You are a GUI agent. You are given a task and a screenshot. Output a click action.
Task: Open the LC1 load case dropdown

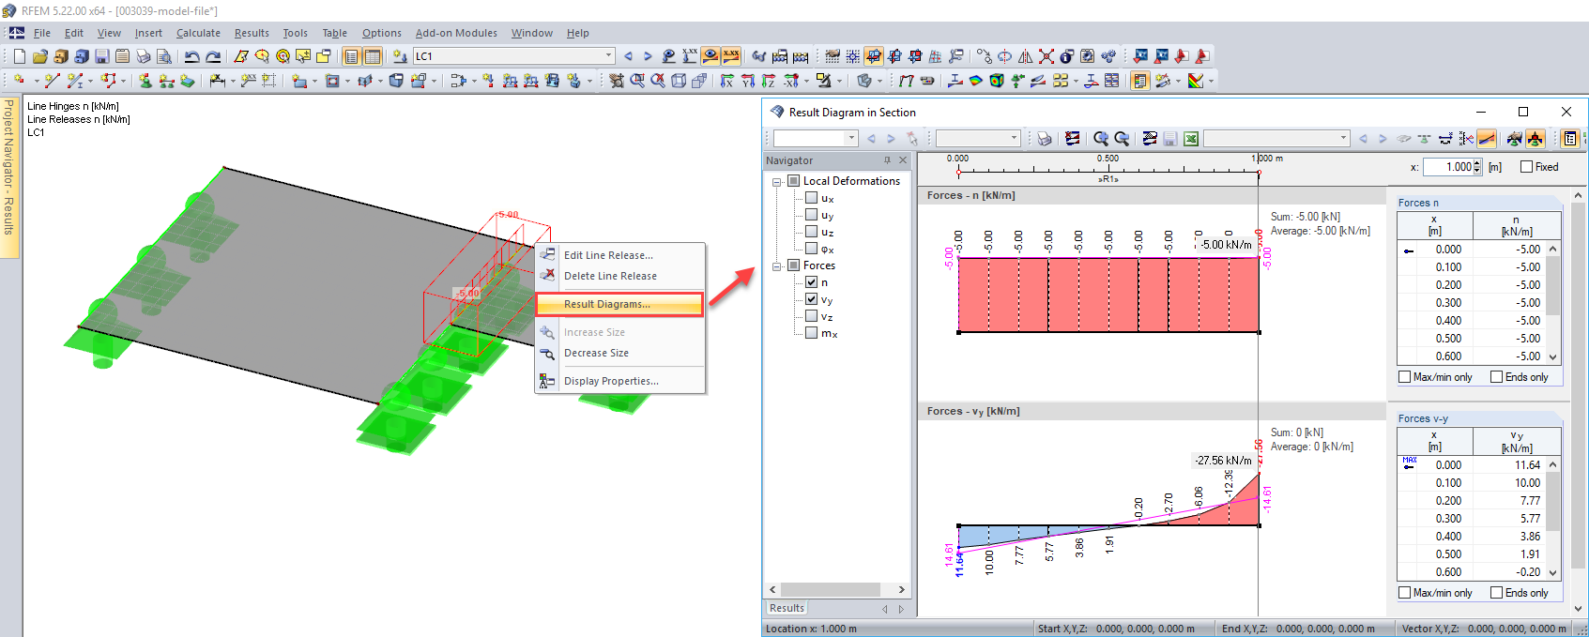(x=608, y=56)
